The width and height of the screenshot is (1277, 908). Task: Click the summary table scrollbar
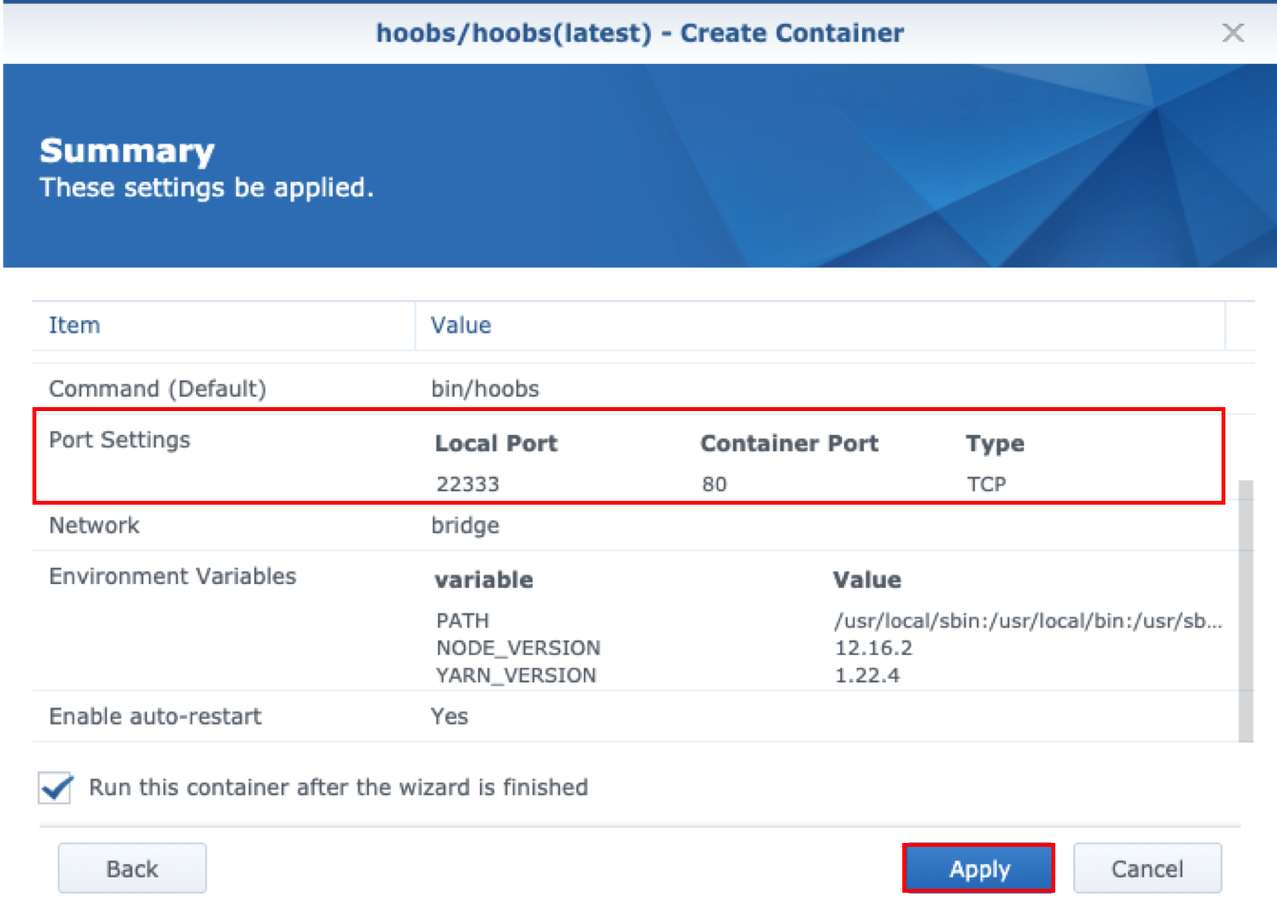1245,611
